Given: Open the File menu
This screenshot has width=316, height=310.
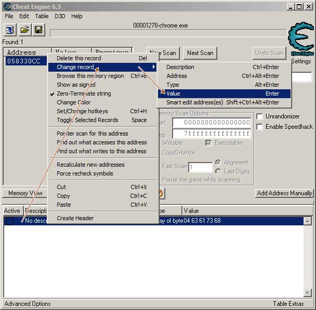Looking at the screenshot, I should 9,16.
